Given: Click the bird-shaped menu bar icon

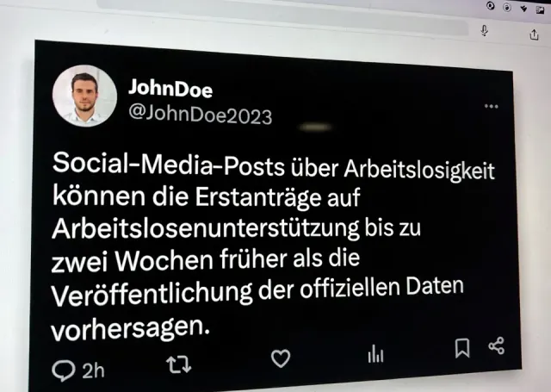Looking at the screenshot, I should pyautogui.click(x=523, y=9).
